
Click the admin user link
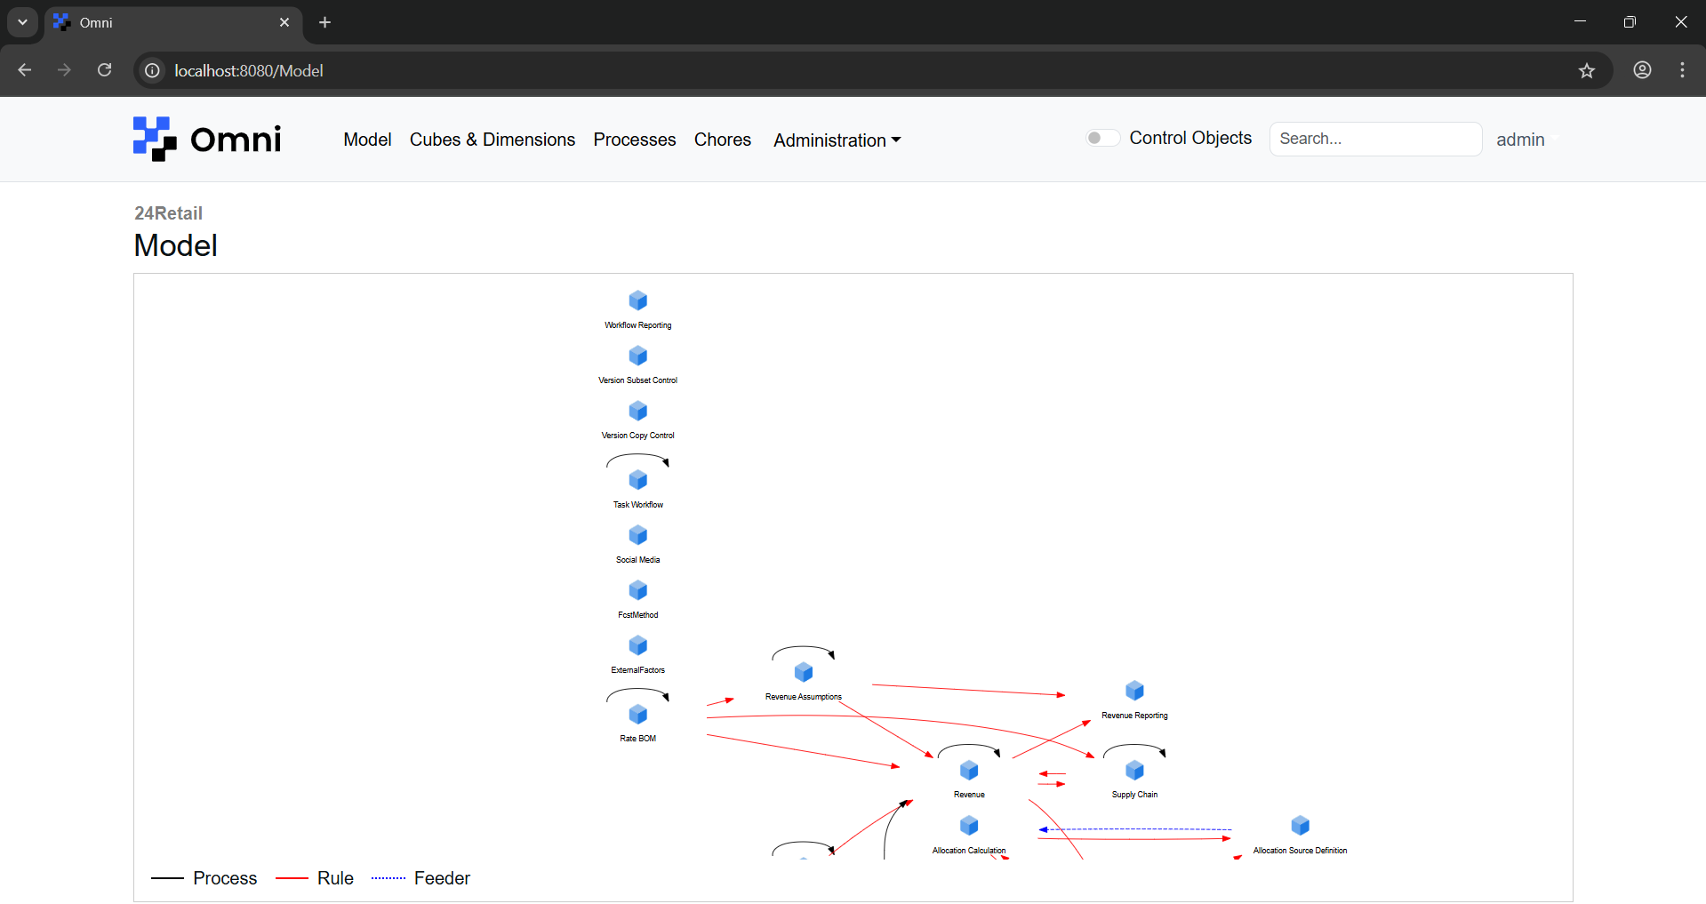pyautogui.click(x=1520, y=140)
